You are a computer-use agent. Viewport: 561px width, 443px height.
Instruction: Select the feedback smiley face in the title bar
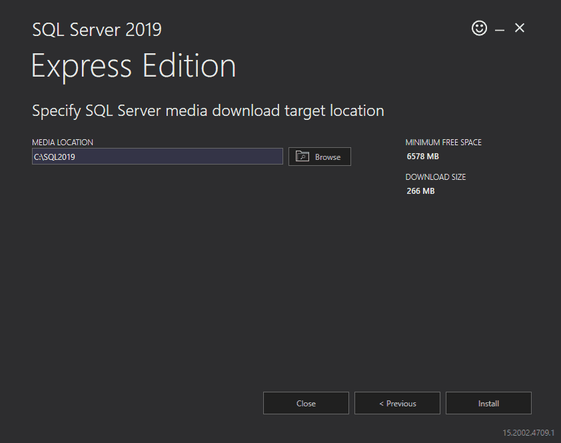(x=479, y=28)
